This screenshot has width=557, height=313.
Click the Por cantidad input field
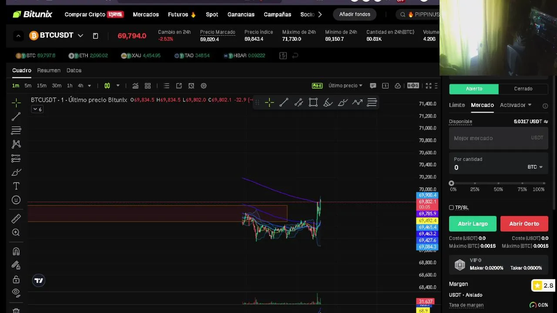498,164
